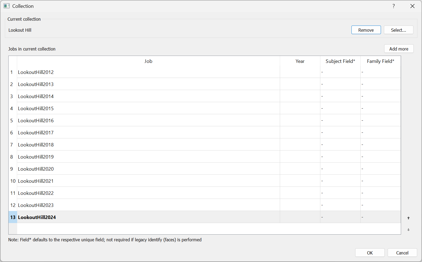Open the Select... collection button
The image size is (422, 262).
pos(398,30)
